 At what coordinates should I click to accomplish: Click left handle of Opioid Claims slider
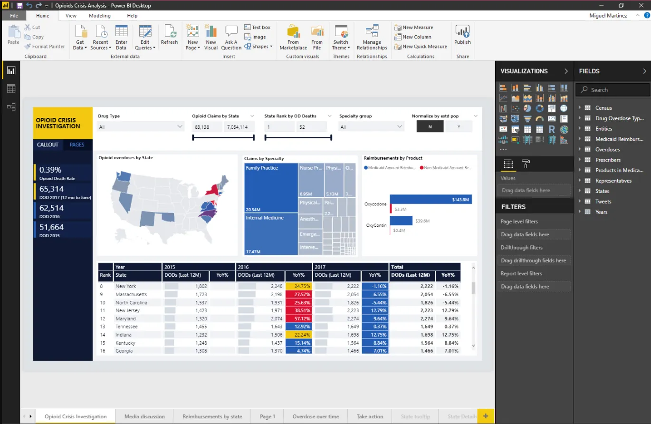click(x=192, y=138)
